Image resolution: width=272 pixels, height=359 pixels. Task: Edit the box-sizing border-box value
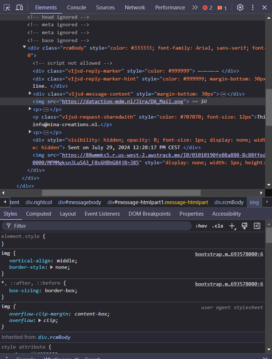(60, 291)
